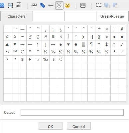
Task: Insert the omega Ω character
Action: coord(61,59)
